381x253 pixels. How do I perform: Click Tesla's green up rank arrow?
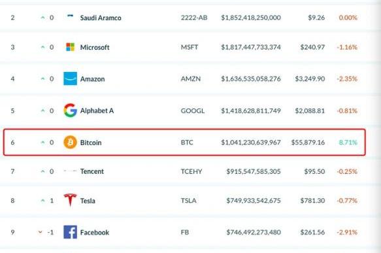[x=42, y=201]
